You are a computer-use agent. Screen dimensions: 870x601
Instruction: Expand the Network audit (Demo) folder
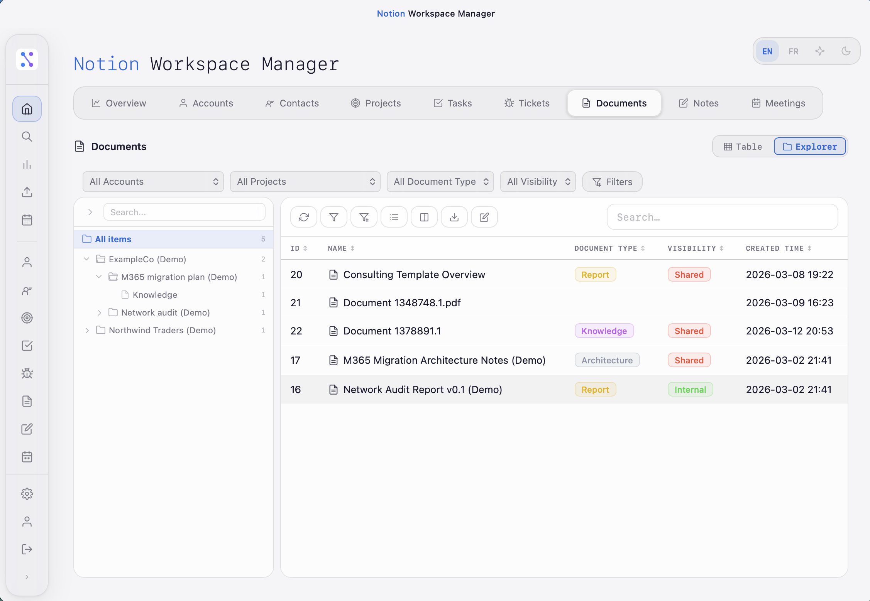click(x=99, y=312)
